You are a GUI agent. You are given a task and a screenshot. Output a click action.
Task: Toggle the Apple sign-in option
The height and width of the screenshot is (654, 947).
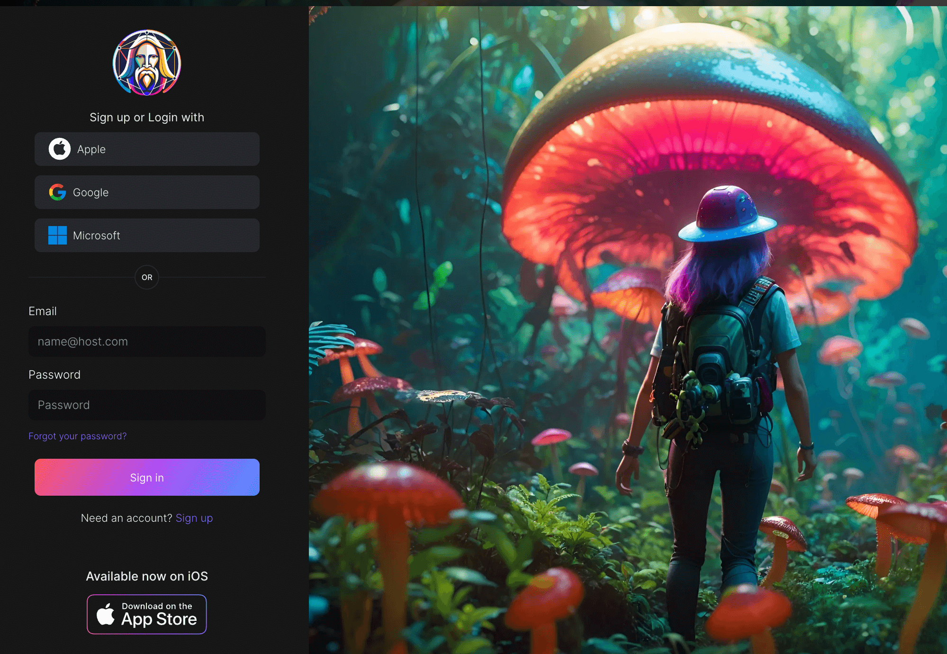pyautogui.click(x=147, y=149)
